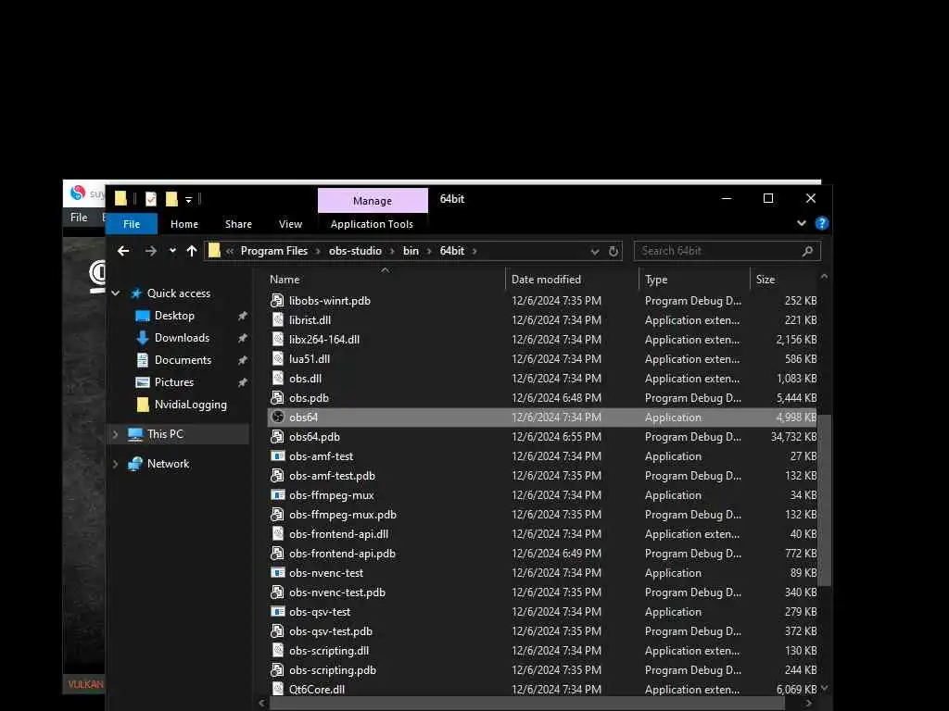Select the obs-qsv-test application icon
The width and height of the screenshot is (949, 711).
point(278,612)
